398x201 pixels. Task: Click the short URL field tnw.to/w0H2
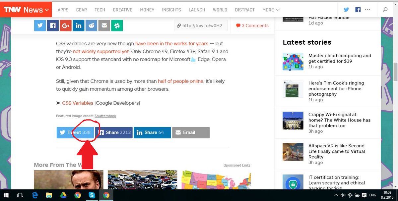[x=201, y=25]
